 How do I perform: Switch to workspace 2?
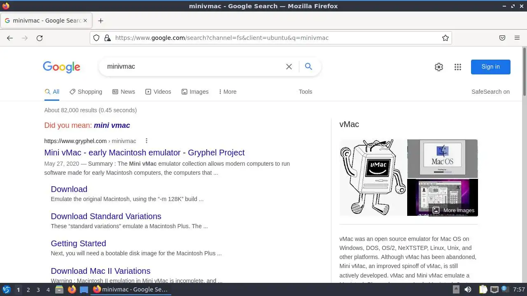coord(28,289)
